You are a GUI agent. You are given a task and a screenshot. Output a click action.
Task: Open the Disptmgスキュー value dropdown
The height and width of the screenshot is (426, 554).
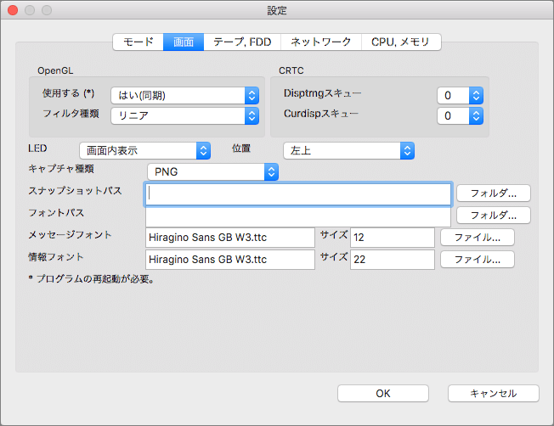click(x=460, y=95)
